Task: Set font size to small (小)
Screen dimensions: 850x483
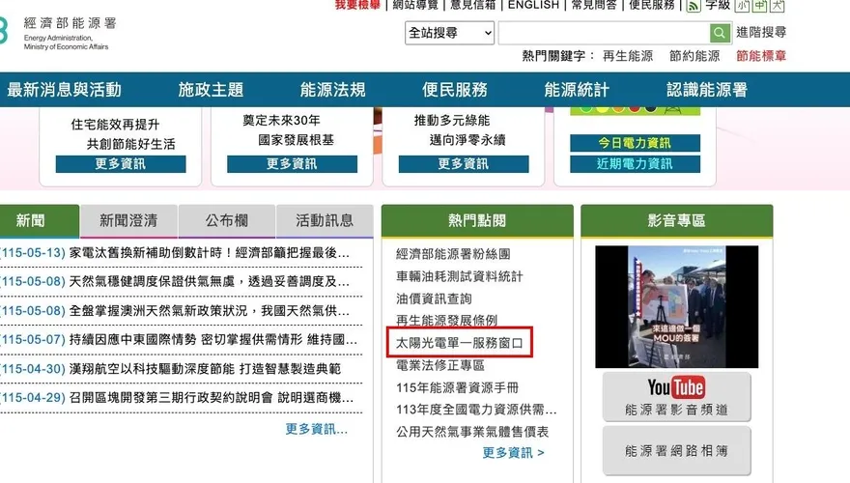Action: 742,6
